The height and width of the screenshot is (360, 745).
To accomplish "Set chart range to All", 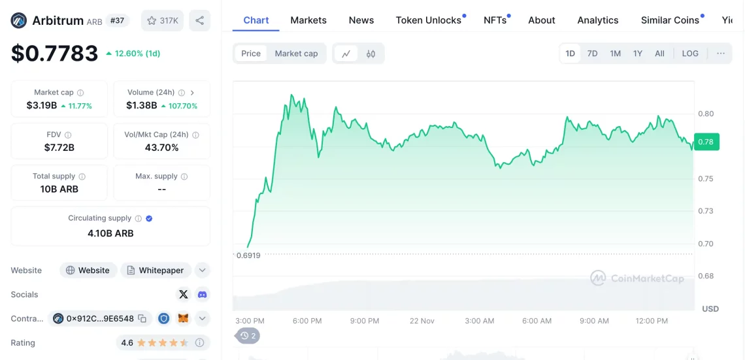I will coord(659,53).
